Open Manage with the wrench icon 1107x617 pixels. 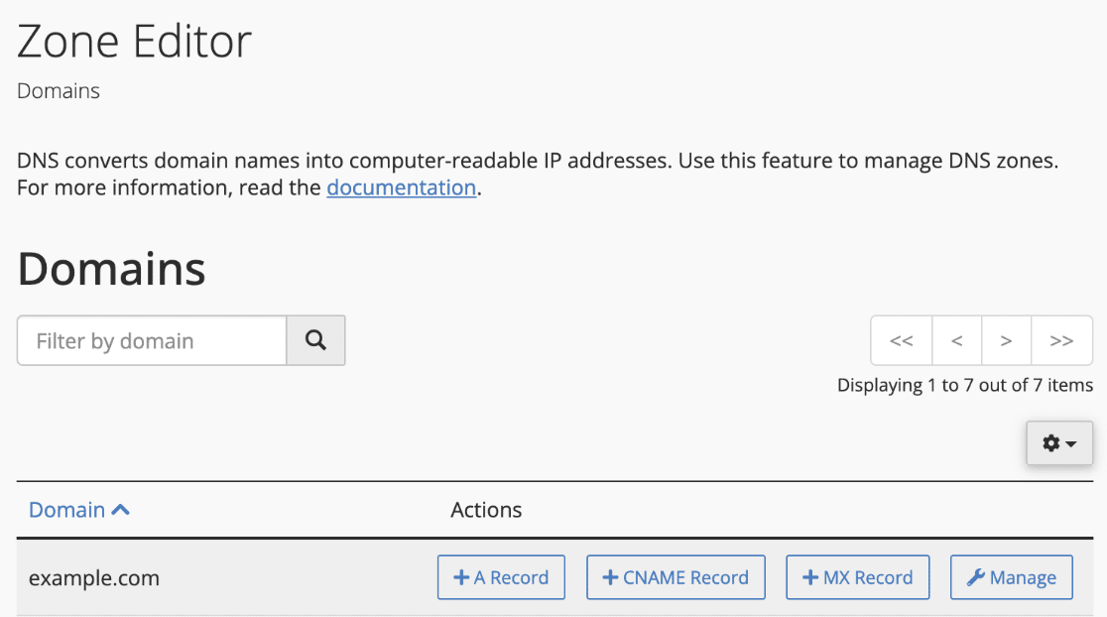(1012, 577)
